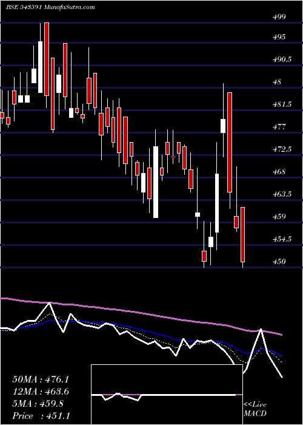The image size is (303, 425).
Task: Click the 50MA : 476.1 readout
Action: [41, 379]
